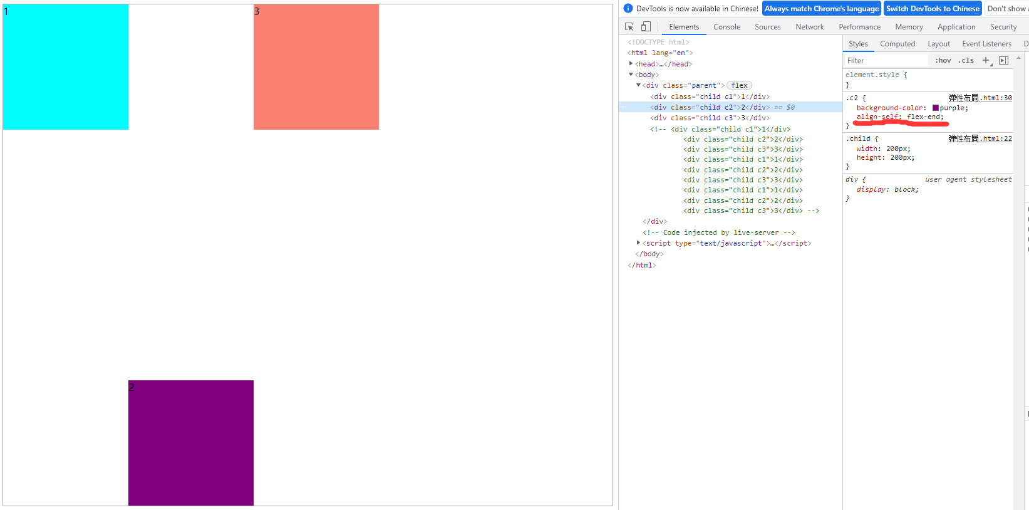
Task: Click the cyan box labeled 1
Action: click(66, 67)
